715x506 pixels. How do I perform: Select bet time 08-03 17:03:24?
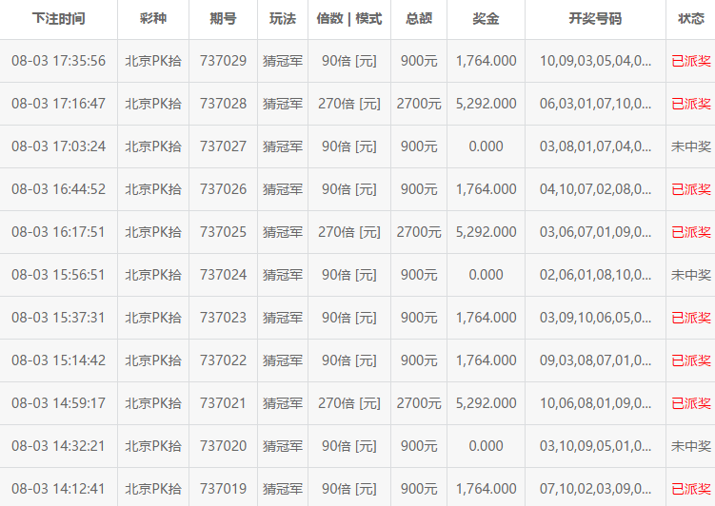58,146
